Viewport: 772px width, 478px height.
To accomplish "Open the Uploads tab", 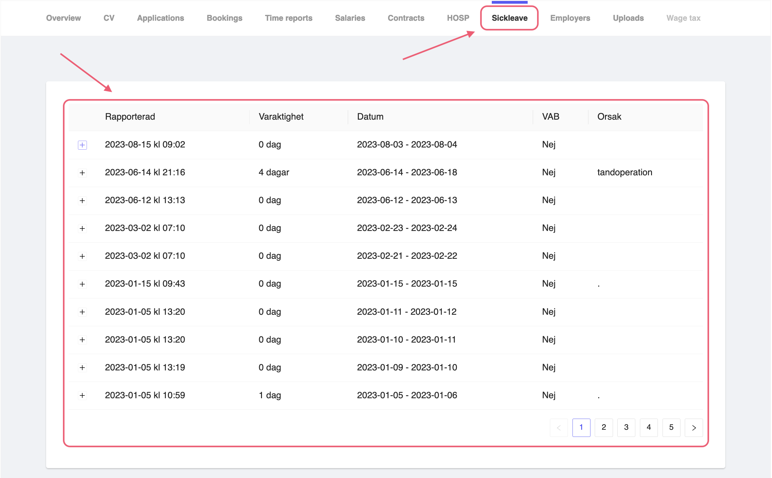I will coord(628,18).
